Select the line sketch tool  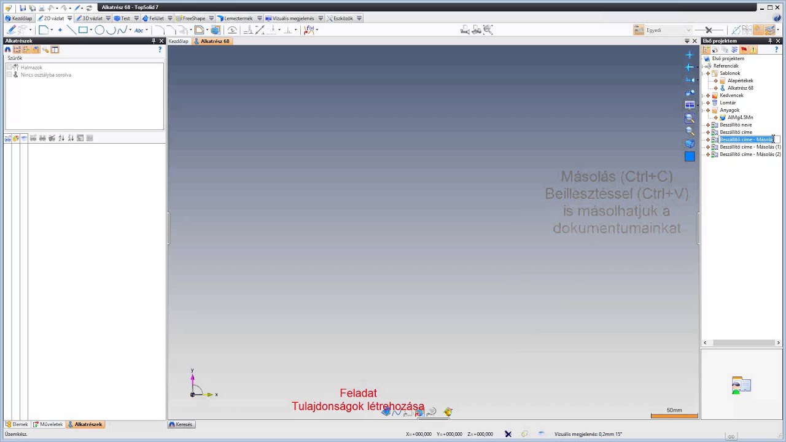[71, 30]
